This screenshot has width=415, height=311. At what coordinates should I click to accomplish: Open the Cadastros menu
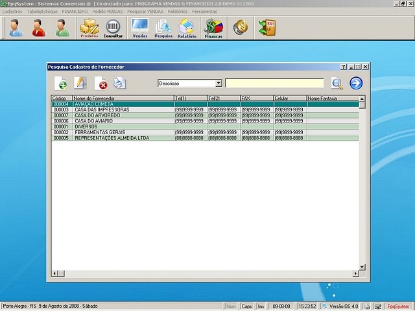click(x=12, y=12)
